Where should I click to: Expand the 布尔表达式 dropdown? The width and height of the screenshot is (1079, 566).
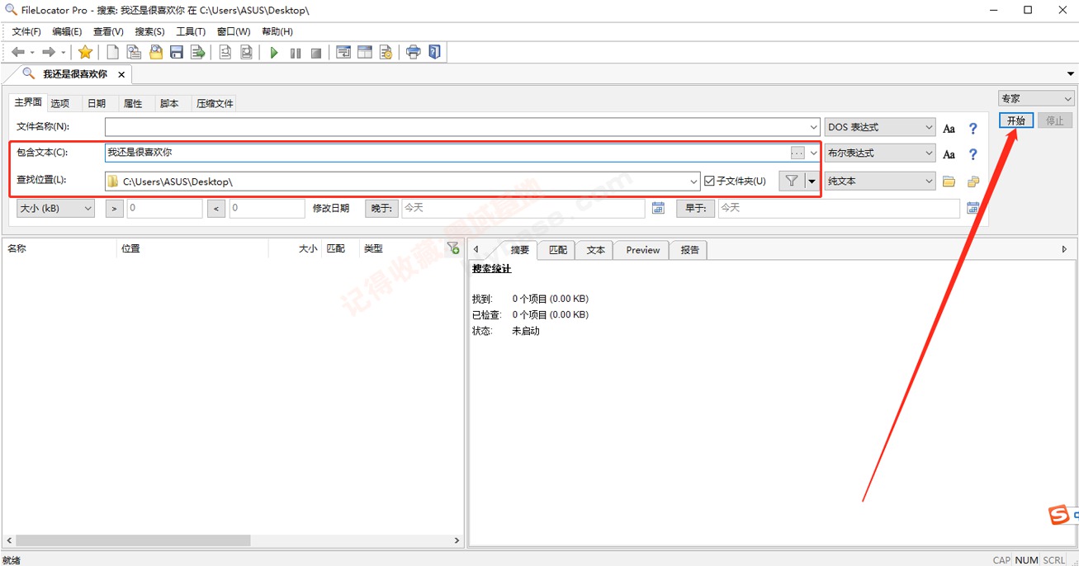(879, 153)
